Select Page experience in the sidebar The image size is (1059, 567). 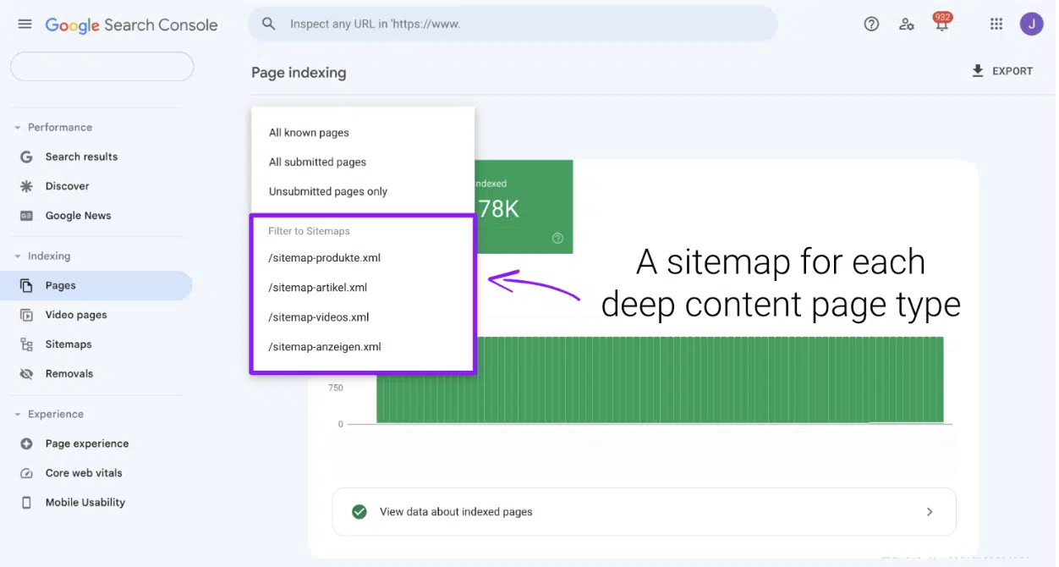tap(87, 443)
